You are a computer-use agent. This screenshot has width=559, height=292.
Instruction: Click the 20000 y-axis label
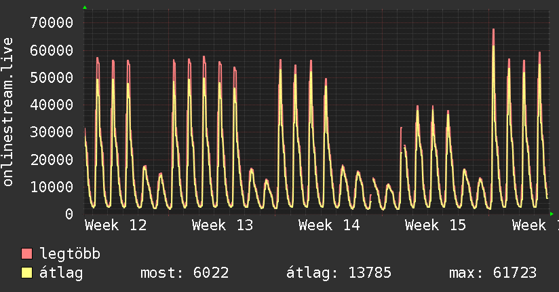click(x=52, y=160)
